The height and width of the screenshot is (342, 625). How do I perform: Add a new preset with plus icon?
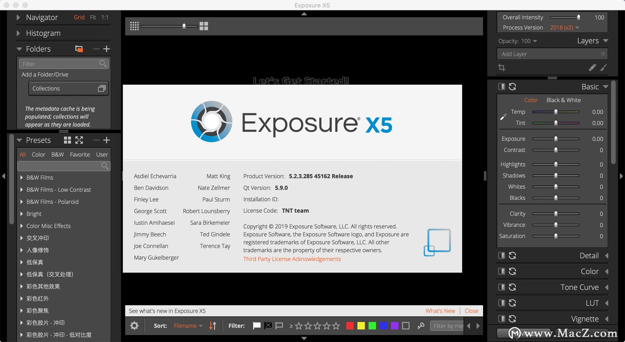[106, 140]
